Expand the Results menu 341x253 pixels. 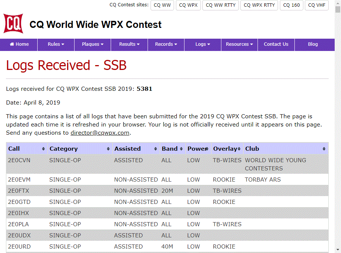click(x=129, y=44)
